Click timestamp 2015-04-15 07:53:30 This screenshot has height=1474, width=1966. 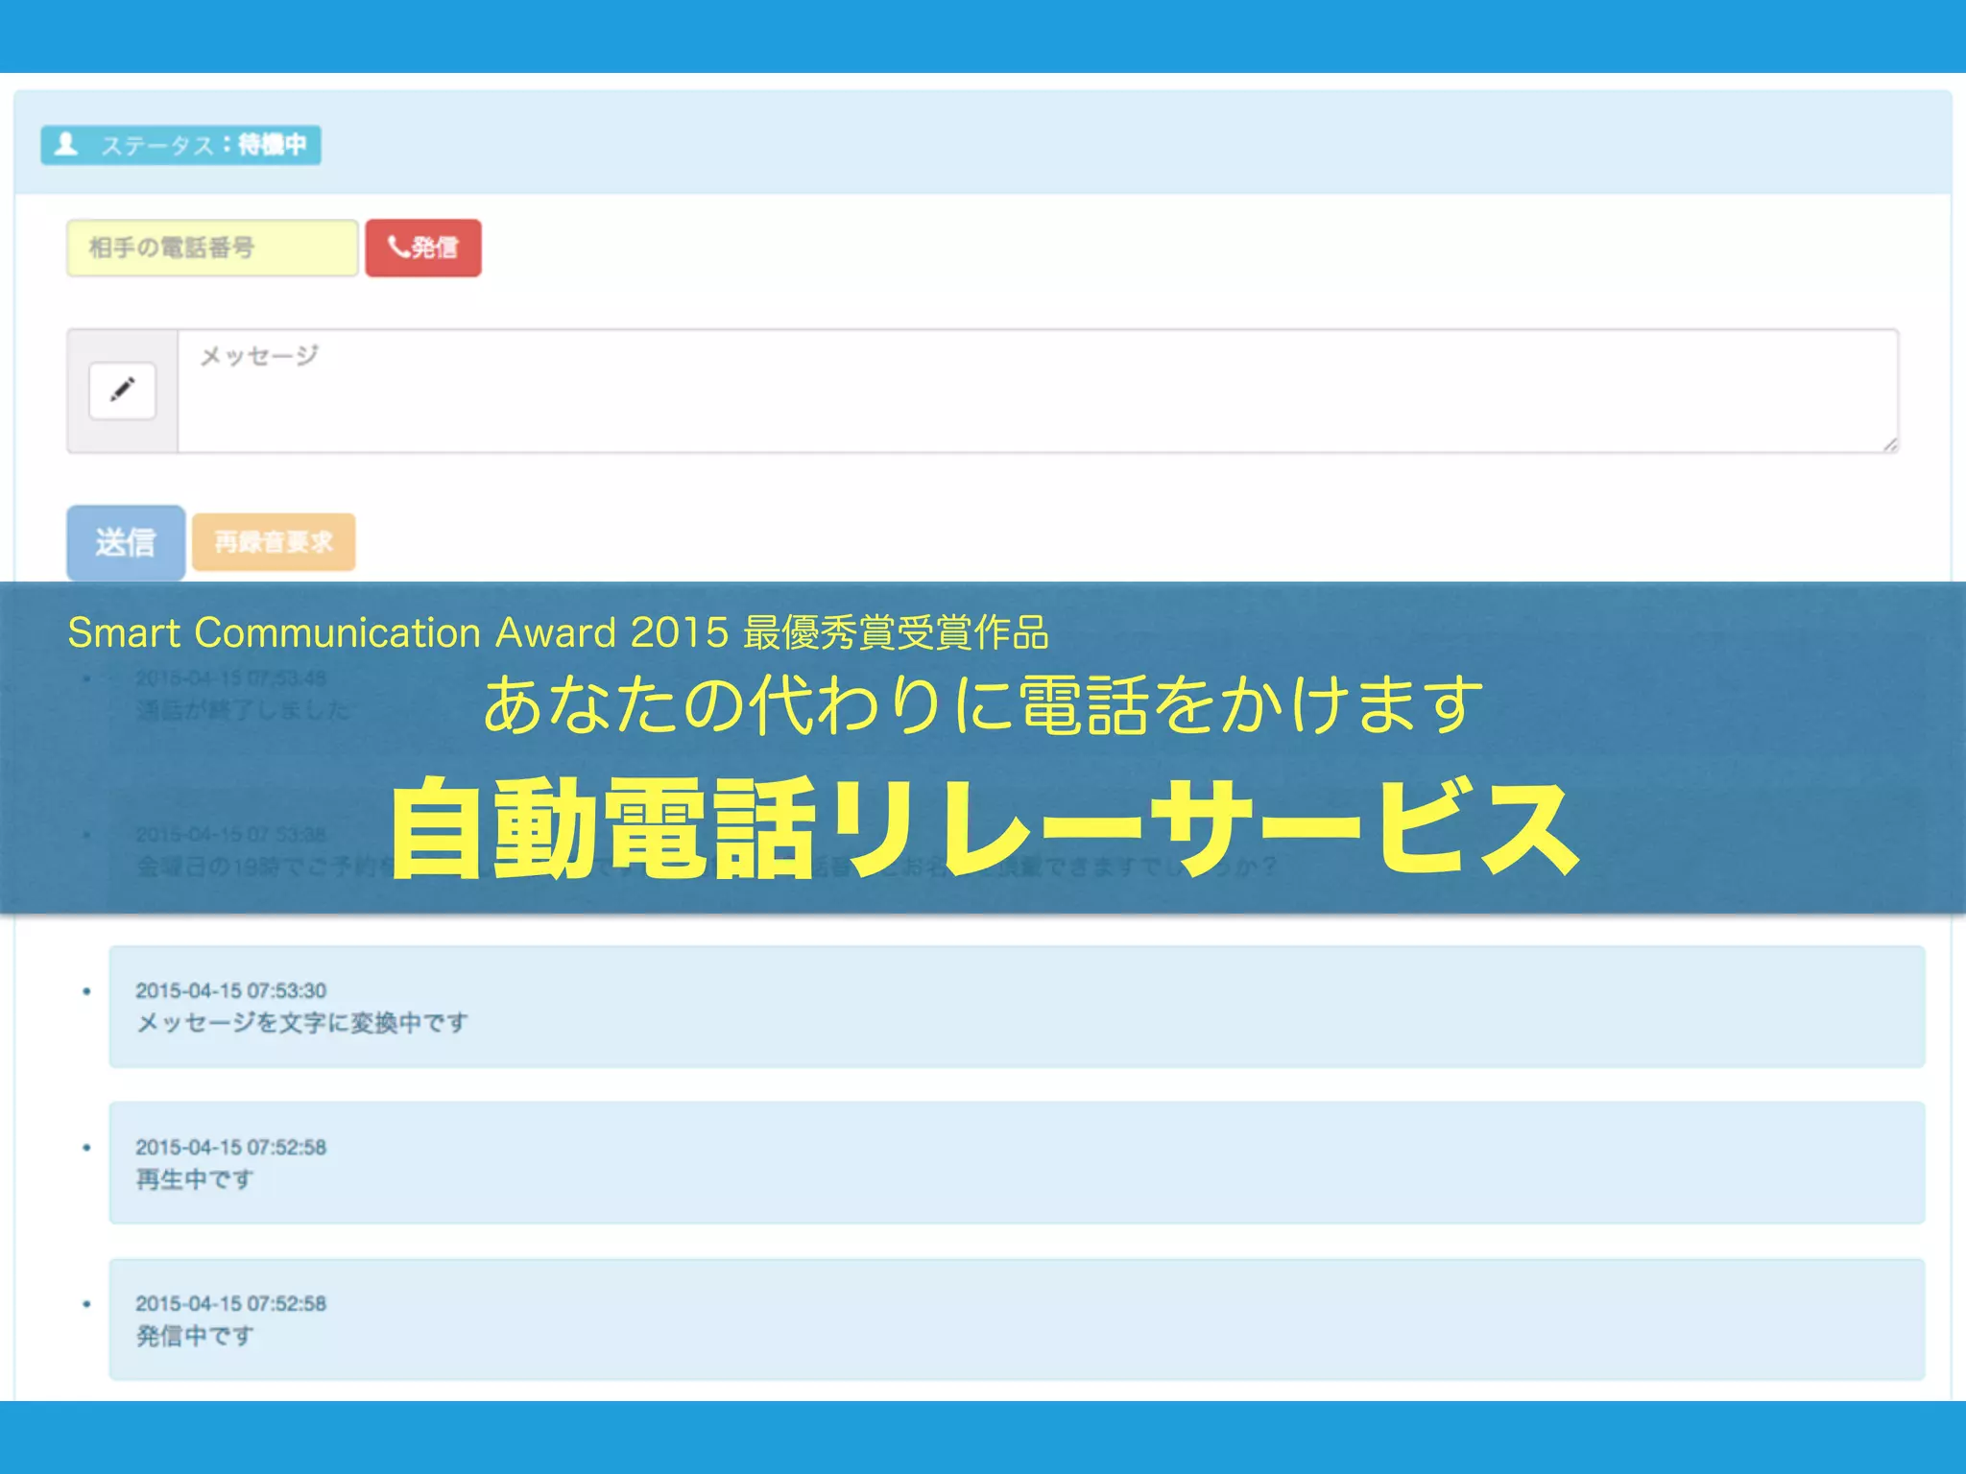(x=230, y=990)
